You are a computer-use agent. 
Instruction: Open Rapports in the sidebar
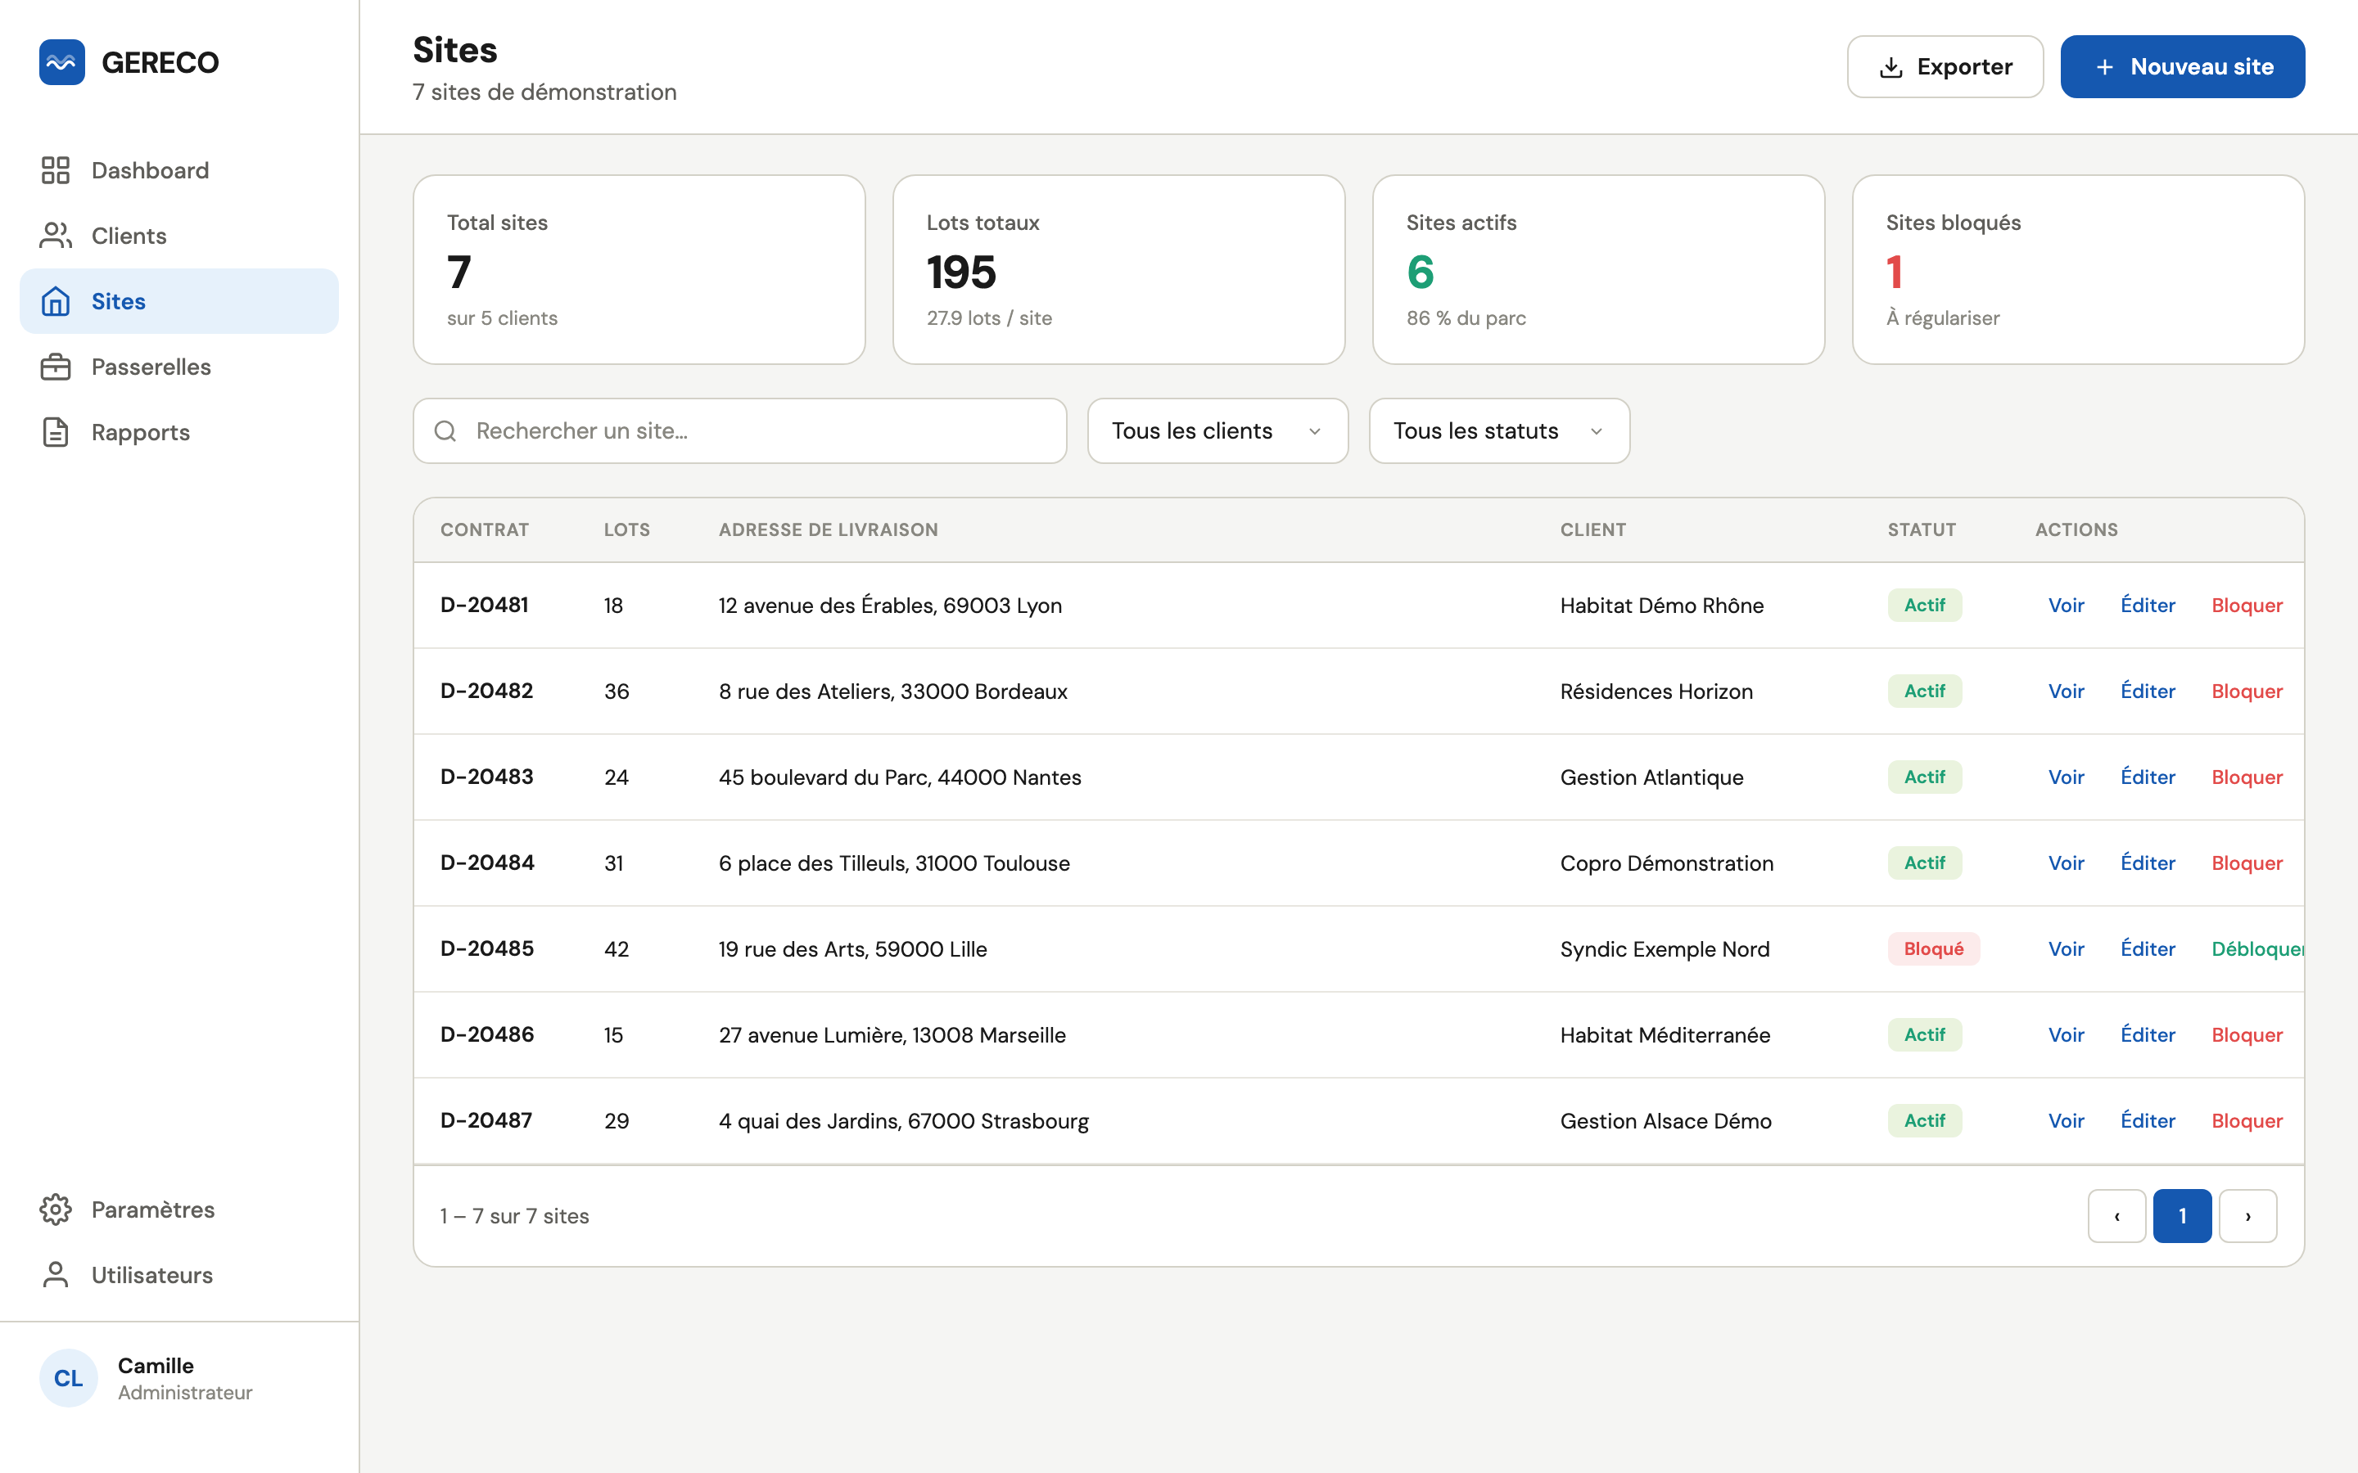(x=179, y=433)
